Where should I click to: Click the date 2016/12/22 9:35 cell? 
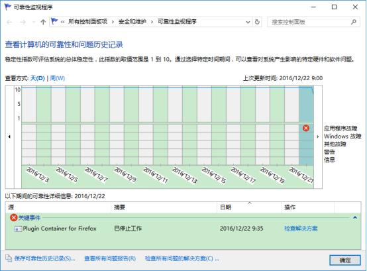(x=242, y=229)
